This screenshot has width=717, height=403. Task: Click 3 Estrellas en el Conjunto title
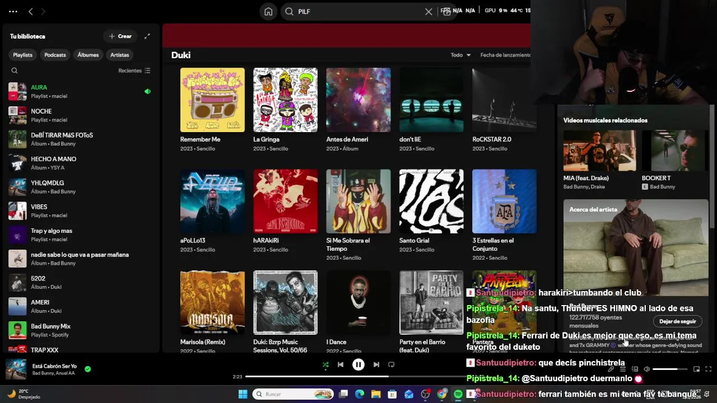pyautogui.click(x=493, y=245)
